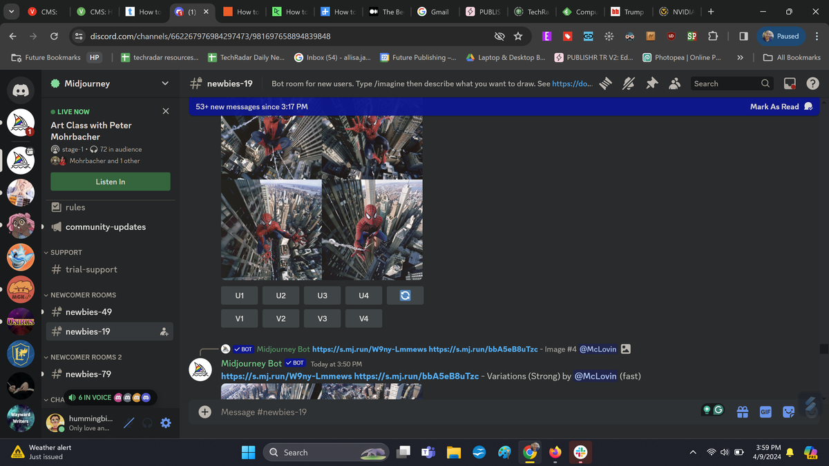Open user settings gear
Screen dimensions: 829x466
point(165,423)
